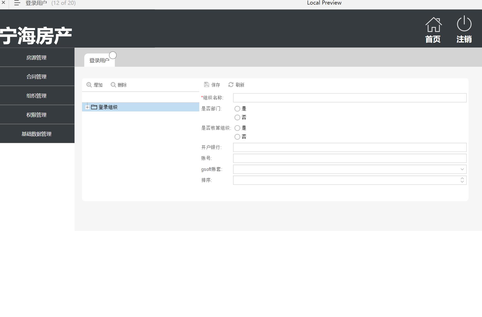The height and width of the screenshot is (317, 482).
Task: Open 基础数据管理 in the sidebar
Action: coord(37,134)
